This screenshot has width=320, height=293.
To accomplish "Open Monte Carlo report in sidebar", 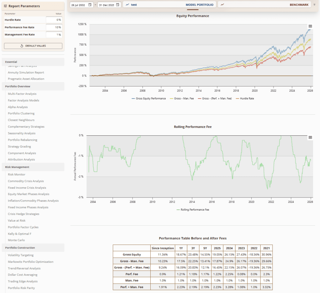I will click(x=16, y=240).
